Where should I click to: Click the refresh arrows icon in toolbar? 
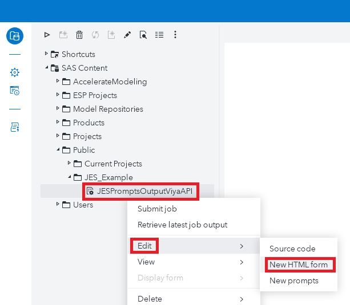coord(95,35)
